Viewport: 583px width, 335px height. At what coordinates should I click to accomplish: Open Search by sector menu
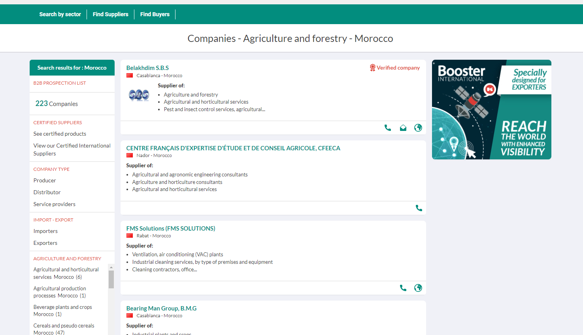point(60,14)
